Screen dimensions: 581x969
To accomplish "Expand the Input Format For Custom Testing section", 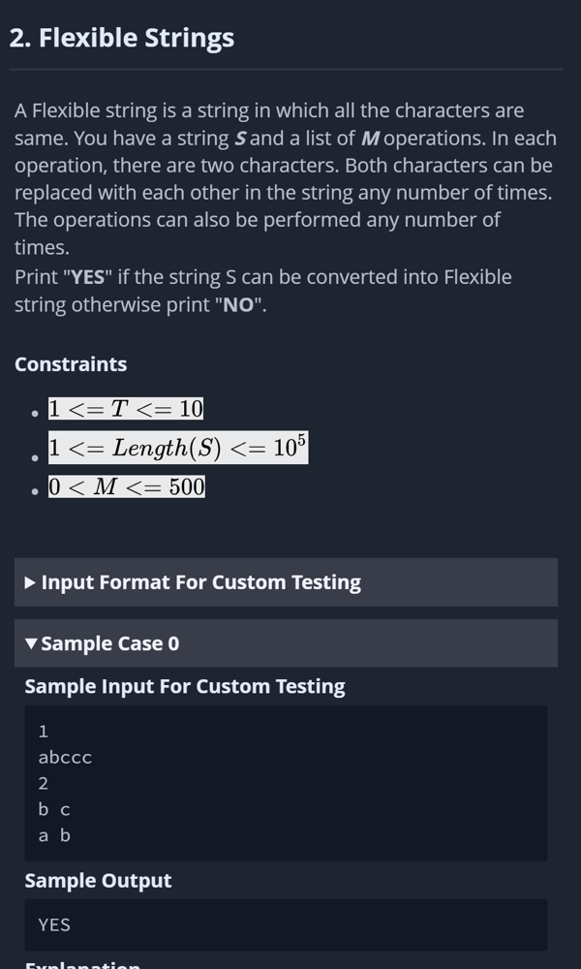I will click(286, 582).
